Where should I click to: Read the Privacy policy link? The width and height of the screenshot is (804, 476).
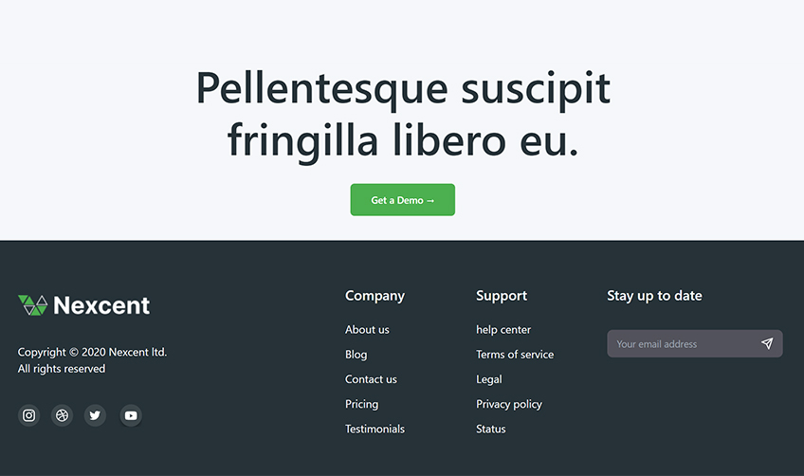point(509,404)
